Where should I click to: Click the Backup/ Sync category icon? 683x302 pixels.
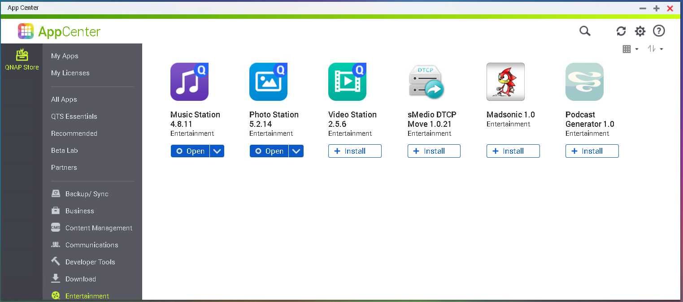tap(56, 194)
